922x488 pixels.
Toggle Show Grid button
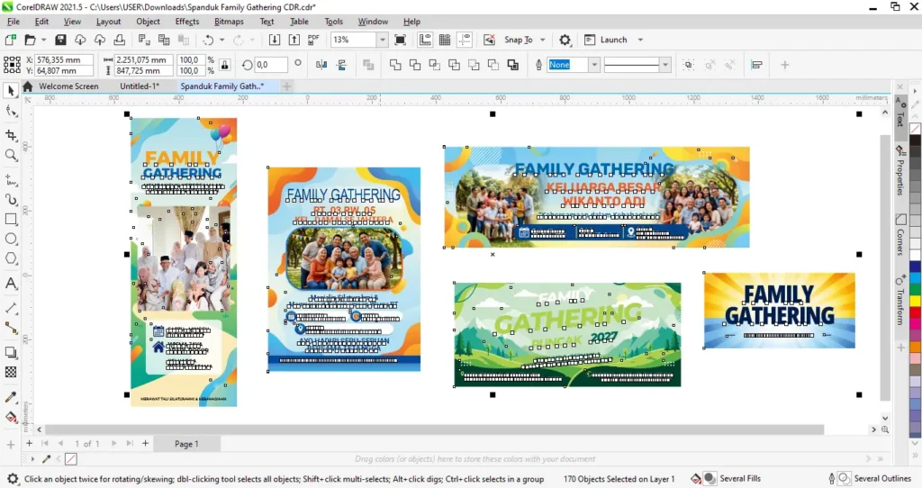[x=445, y=40]
